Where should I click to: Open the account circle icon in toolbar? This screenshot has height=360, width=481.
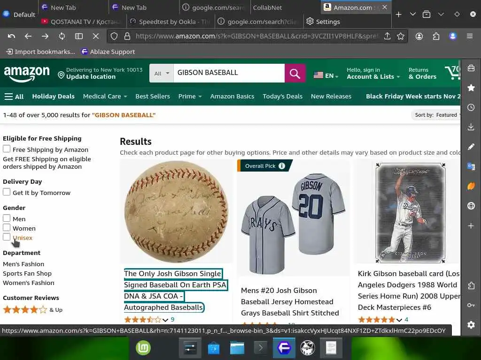click(419, 36)
